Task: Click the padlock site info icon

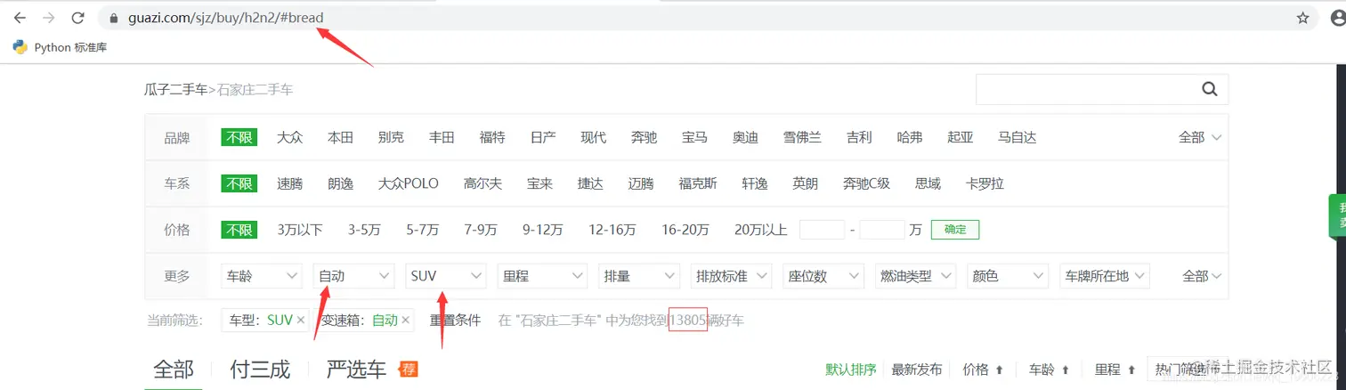Action: pos(113,18)
